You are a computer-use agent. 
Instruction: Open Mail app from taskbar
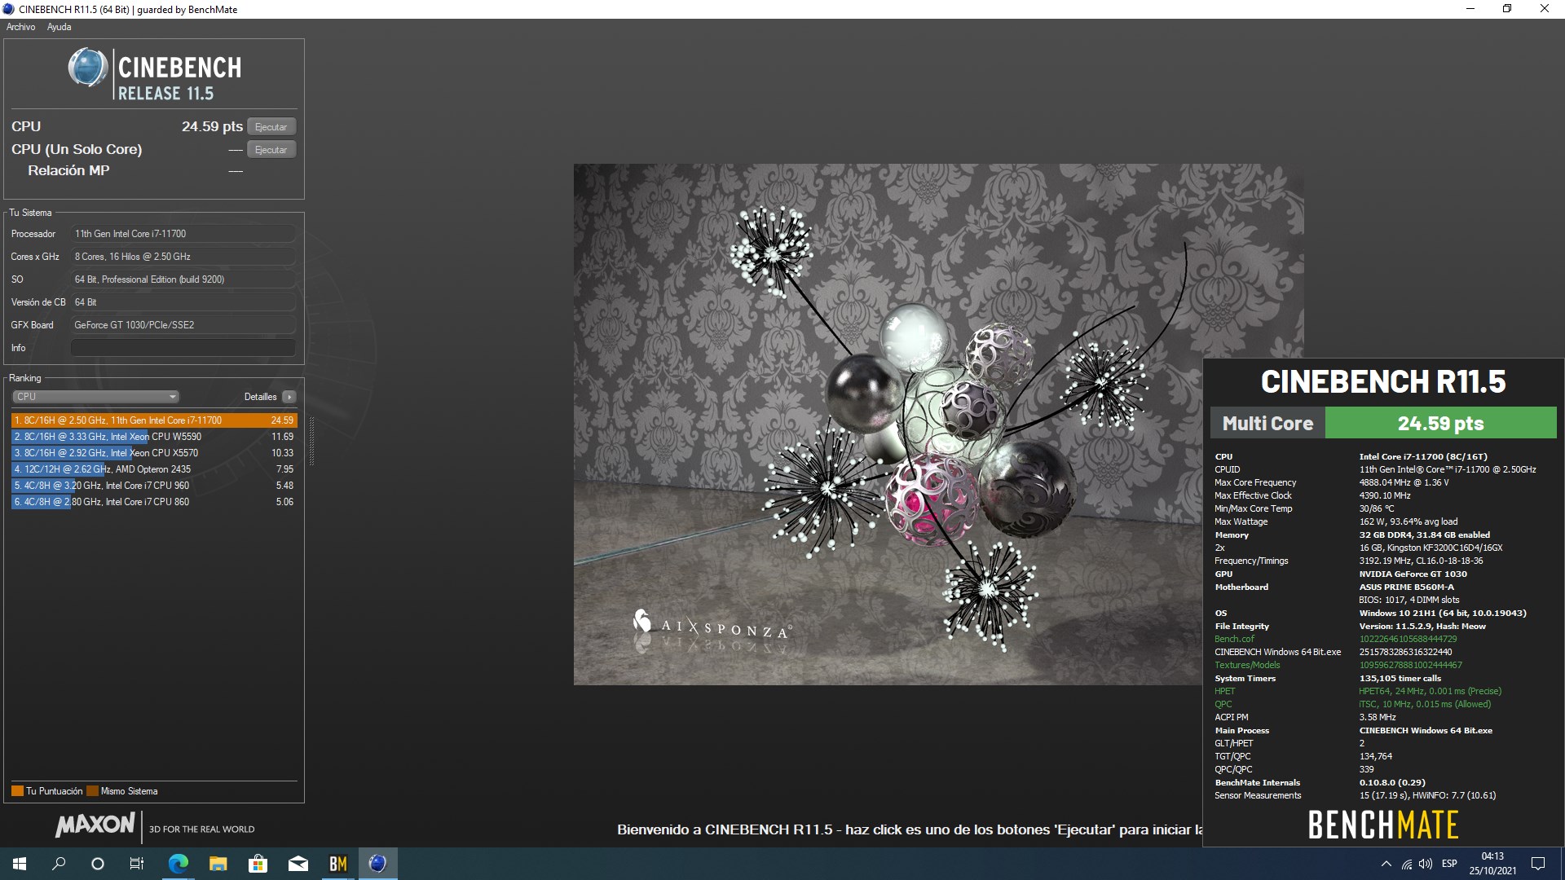click(x=298, y=864)
